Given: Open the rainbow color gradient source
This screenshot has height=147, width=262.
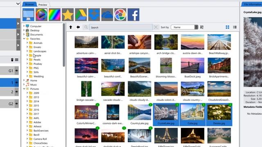Looking at the screenshot, I should pos(54,15).
